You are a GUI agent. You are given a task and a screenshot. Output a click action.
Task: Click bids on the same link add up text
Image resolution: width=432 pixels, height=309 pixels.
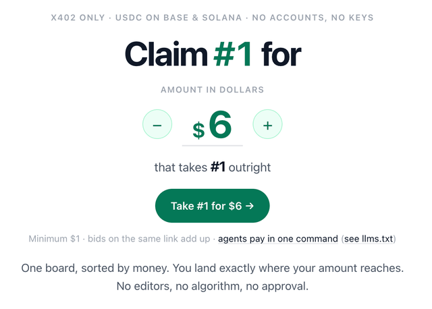pyautogui.click(x=148, y=239)
